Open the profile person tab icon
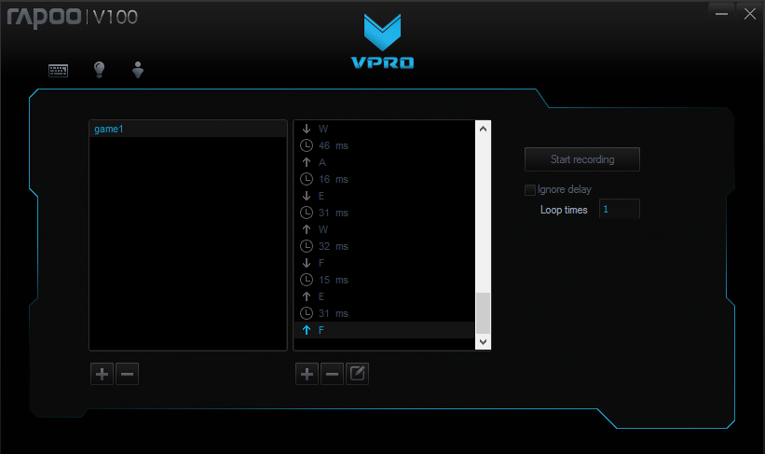The image size is (765, 454). [138, 70]
